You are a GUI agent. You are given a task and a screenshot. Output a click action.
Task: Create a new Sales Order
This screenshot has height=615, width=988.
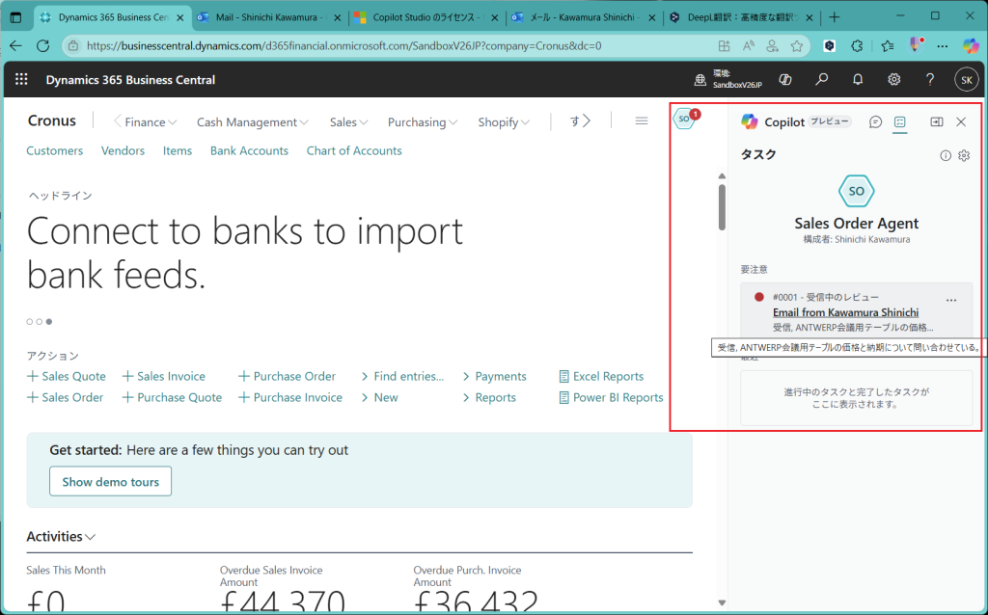(x=65, y=398)
